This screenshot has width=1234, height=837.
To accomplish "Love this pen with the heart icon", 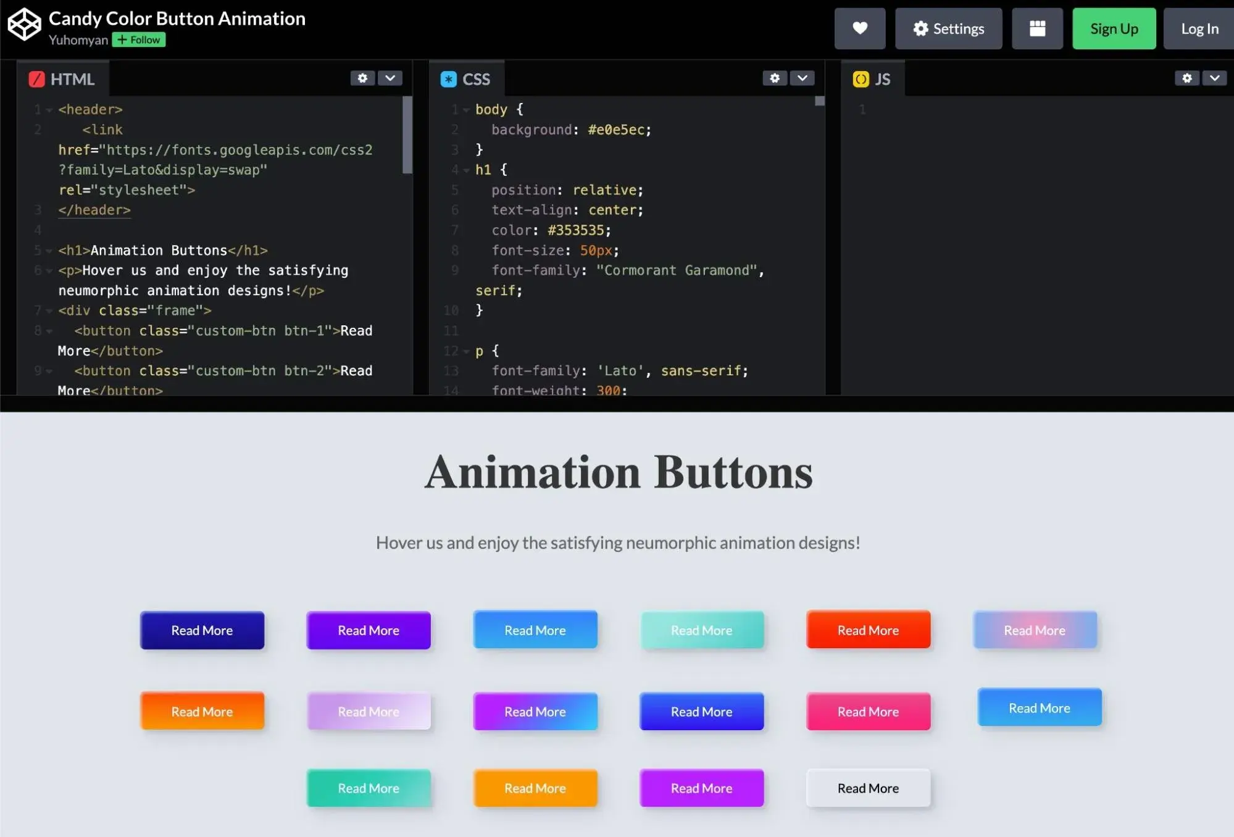I will [859, 28].
